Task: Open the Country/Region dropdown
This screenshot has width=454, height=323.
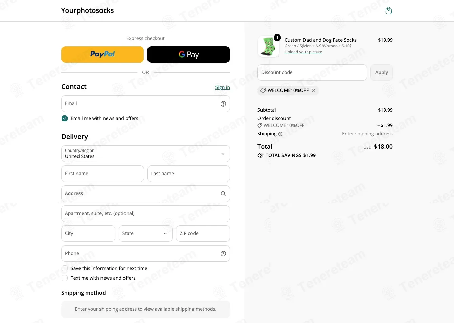Action: click(x=145, y=154)
